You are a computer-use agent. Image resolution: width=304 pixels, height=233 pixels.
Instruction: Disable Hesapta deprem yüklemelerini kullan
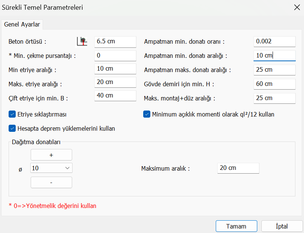click(x=12, y=128)
